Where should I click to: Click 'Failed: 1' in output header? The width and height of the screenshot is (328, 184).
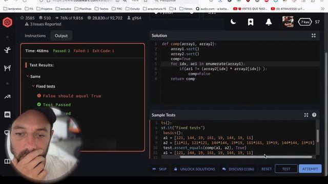click(x=81, y=51)
